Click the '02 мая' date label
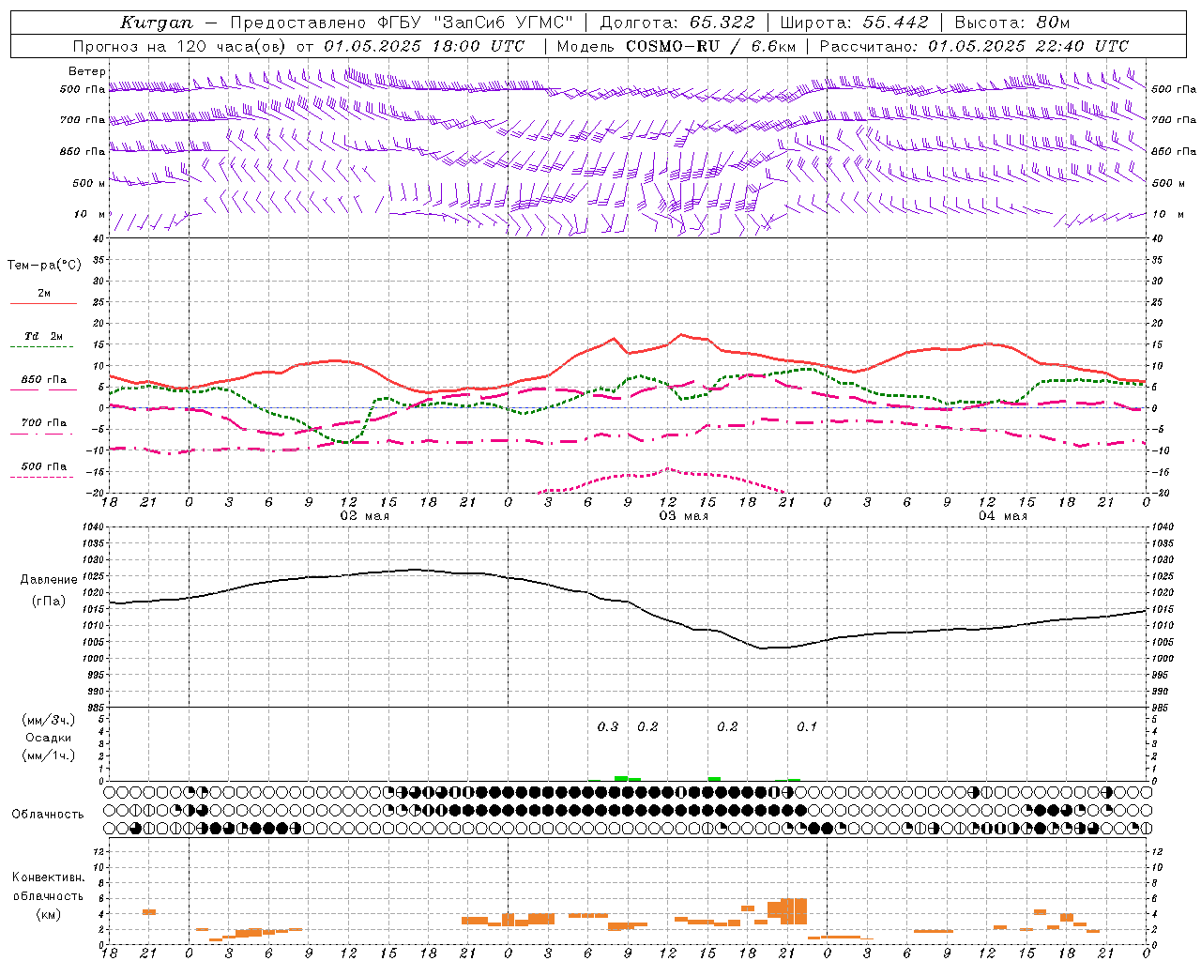The height and width of the screenshot is (961, 1201). click(x=364, y=516)
